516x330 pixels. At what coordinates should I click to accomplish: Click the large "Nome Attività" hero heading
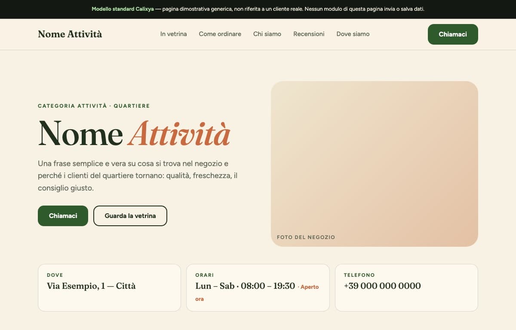click(134, 133)
